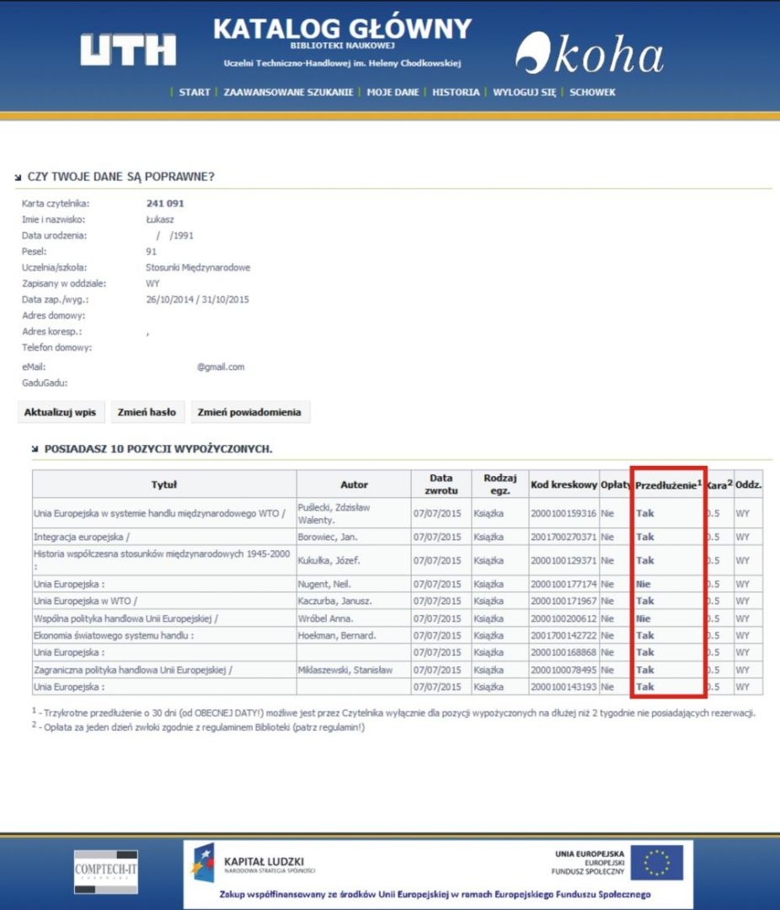Click author 'Nugent, Neil.'
This screenshot has width=780, height=910.
pos(324,585)
